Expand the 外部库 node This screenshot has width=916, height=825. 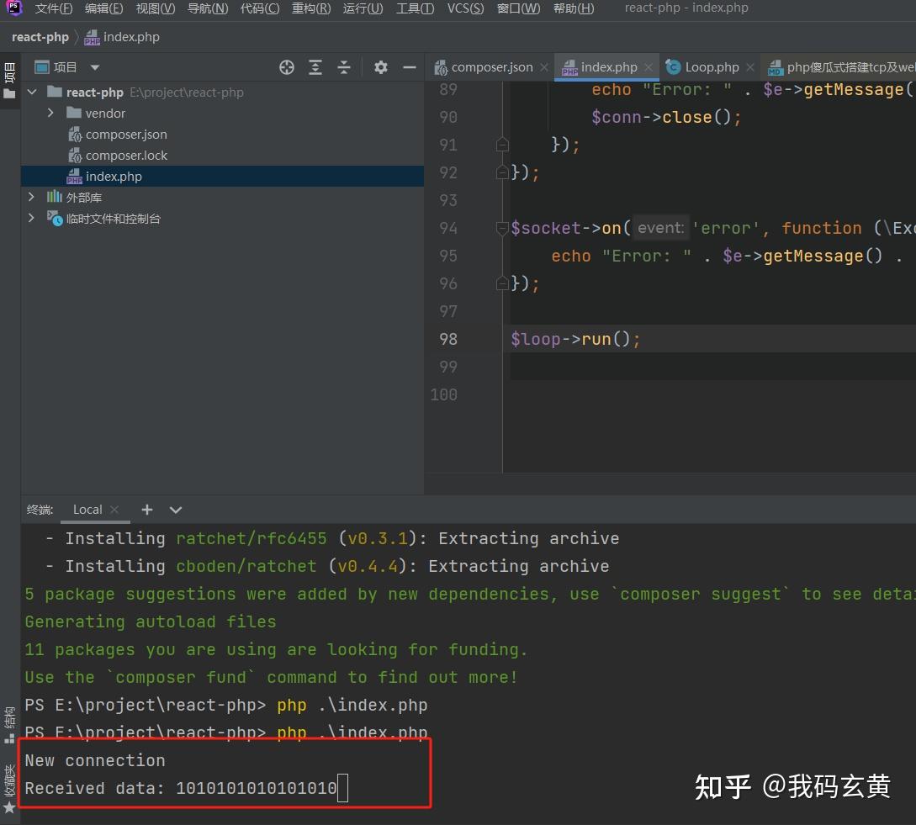click(31, 197)
